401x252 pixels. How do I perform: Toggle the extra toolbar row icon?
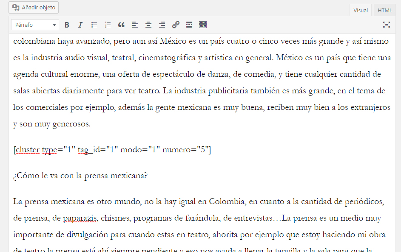coord(203,25)
